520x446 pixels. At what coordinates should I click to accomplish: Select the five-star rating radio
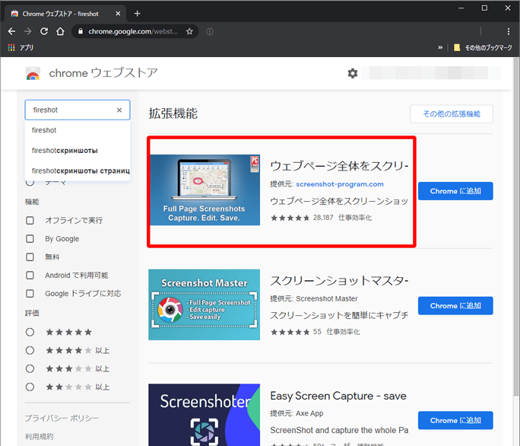30,332
